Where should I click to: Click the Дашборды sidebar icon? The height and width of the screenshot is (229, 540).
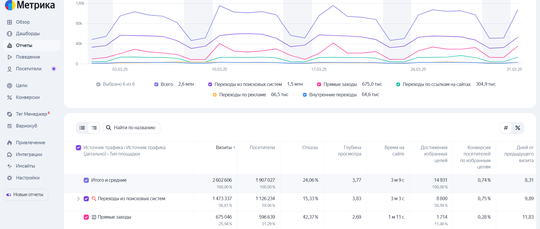(10, 34)
